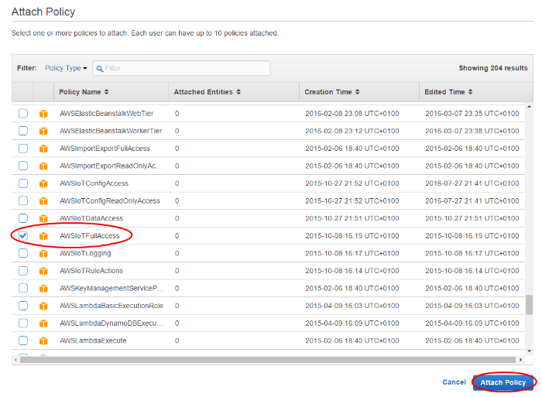Image resolution: width=542 pixels, height=397 pixels.
Task: Click the horizontal scrollbar thumb
Action: 268,360
